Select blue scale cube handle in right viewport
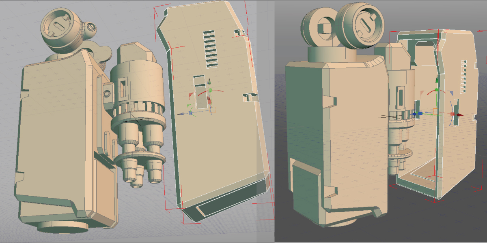Viewport: 487px width, 243px height. point(420,113)
